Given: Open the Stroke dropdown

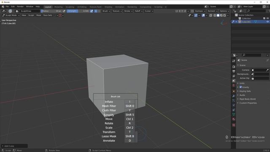Looking at the screenshot, I should [128, 11].
